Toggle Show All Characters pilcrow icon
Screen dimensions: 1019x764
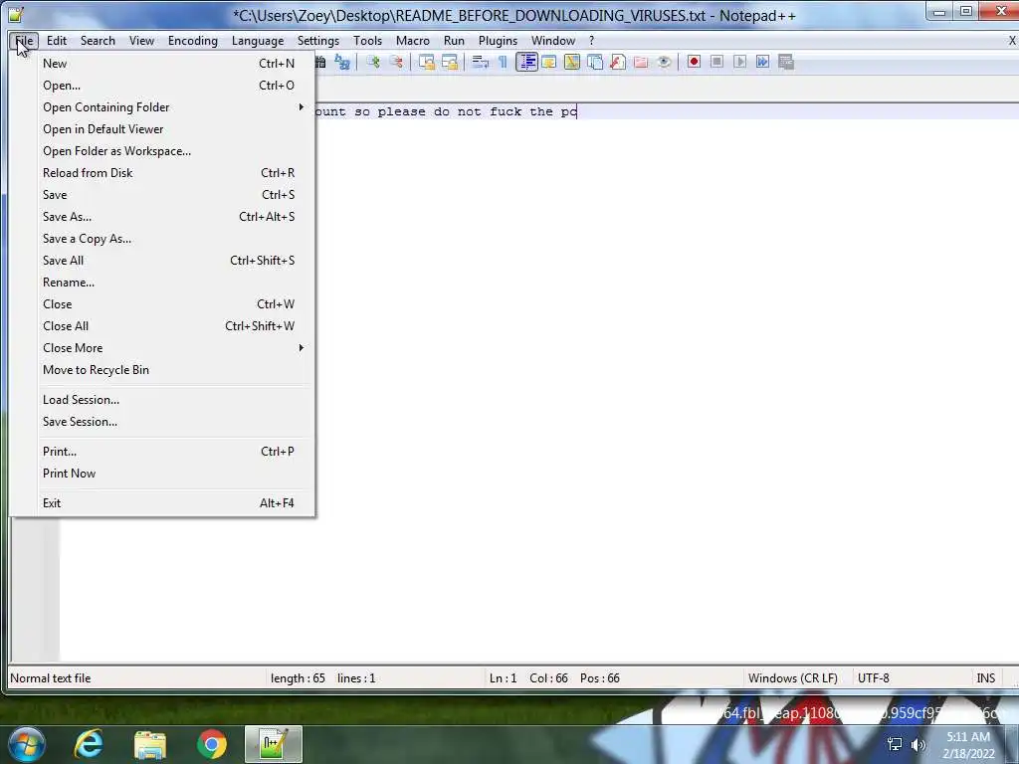(503, 62)
